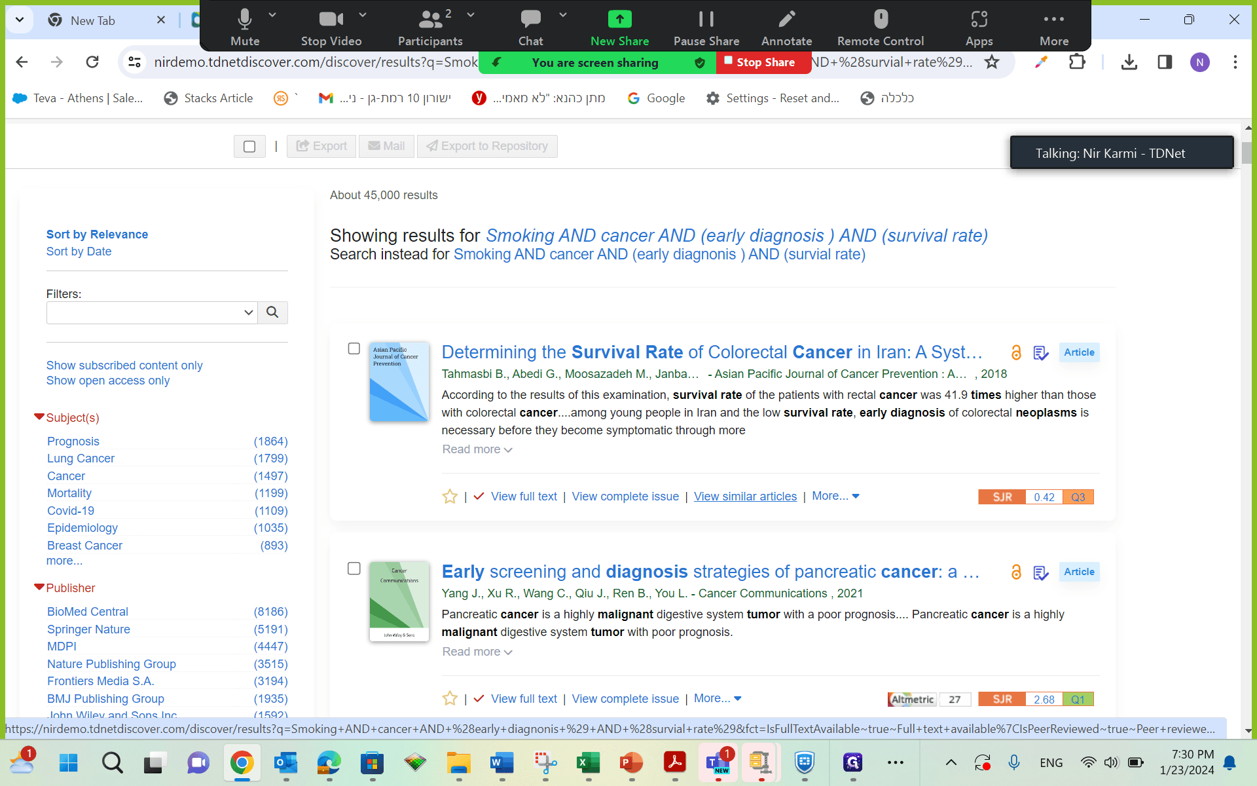Expand Read more on pancreatic article
The width and height of the screenshot is (1257, 786).
point(477,652)
